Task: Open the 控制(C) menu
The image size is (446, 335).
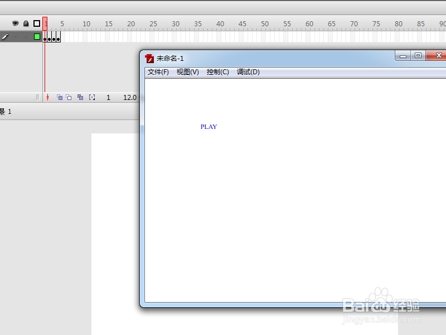Action: coord(217,72)
